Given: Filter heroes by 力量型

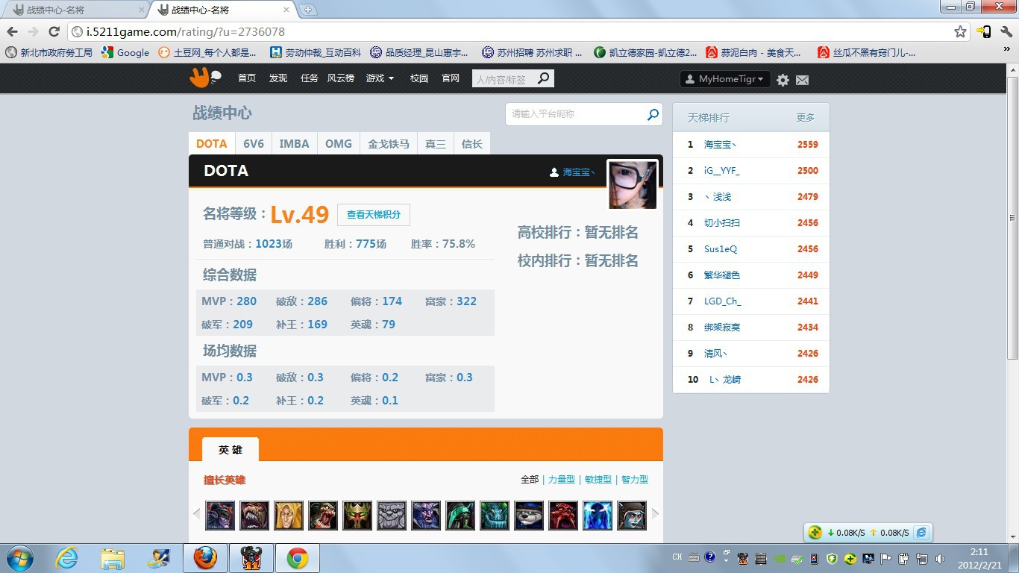Looking at the screenshot, I should point(561,480).
